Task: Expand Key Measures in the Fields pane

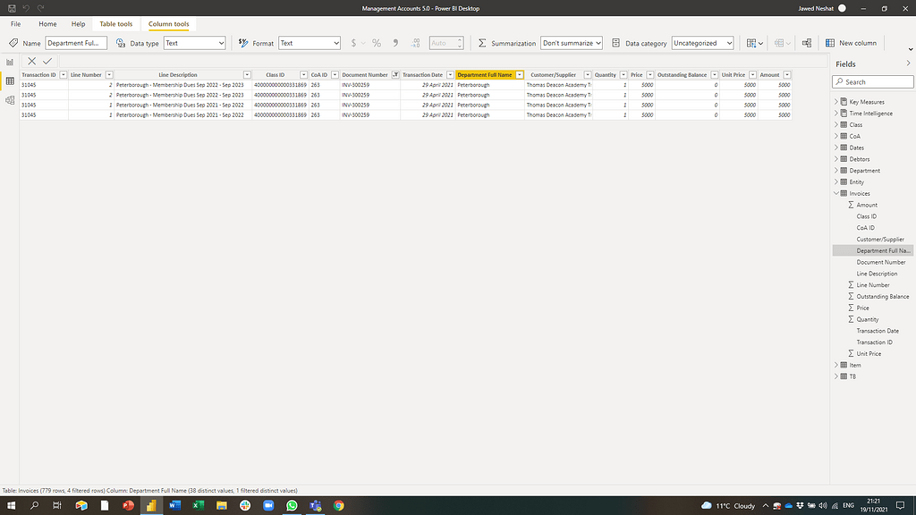Action: tap(836, 101)
